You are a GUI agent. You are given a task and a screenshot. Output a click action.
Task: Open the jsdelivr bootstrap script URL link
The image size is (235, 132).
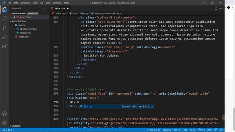pyautogui.click(x=153, y=119)
